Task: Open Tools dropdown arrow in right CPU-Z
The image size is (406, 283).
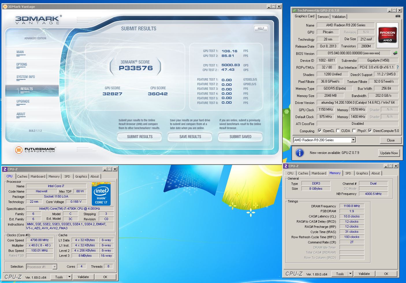Action: (351, 274)
